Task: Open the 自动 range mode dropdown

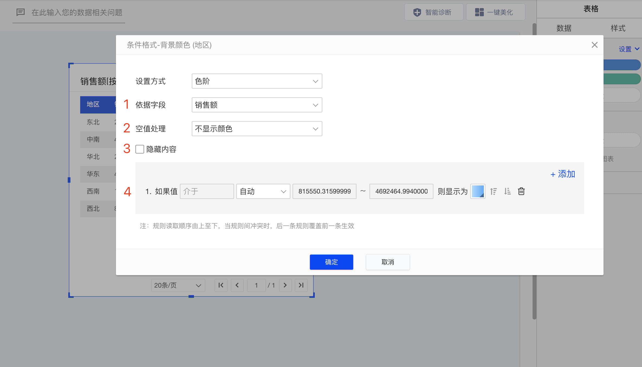Action: click(x=263, y=191)
